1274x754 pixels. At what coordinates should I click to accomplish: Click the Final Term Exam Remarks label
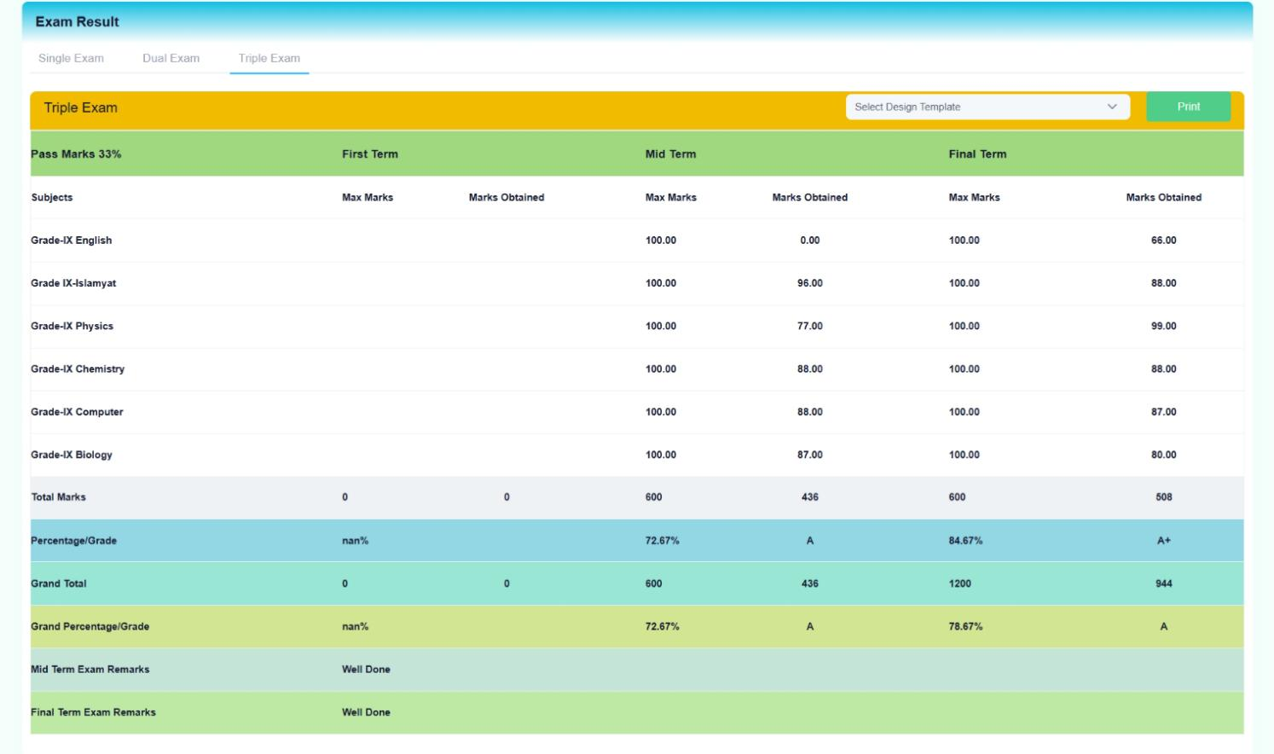(93, 712)
